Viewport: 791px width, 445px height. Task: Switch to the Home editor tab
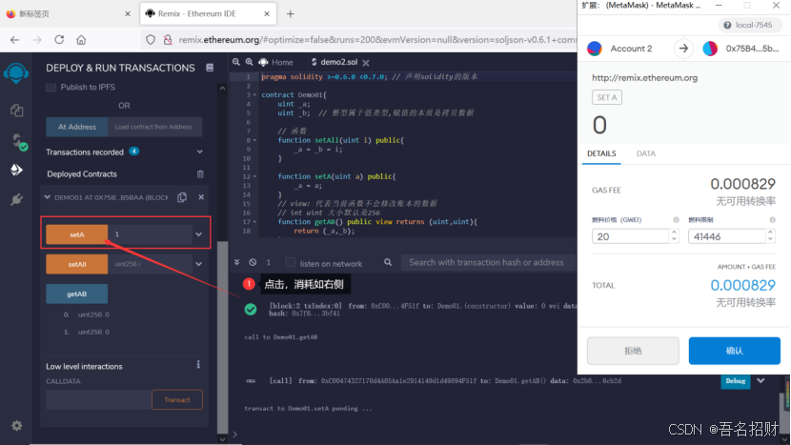276,63
